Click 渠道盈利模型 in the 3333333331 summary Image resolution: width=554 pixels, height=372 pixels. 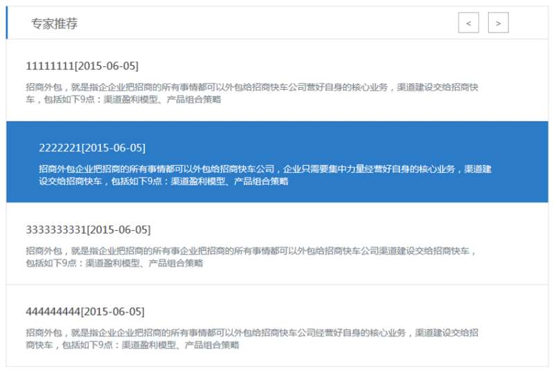coord(109,263)
